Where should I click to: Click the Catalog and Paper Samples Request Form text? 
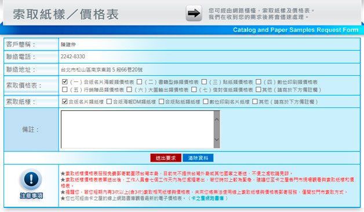click(296, 30)
